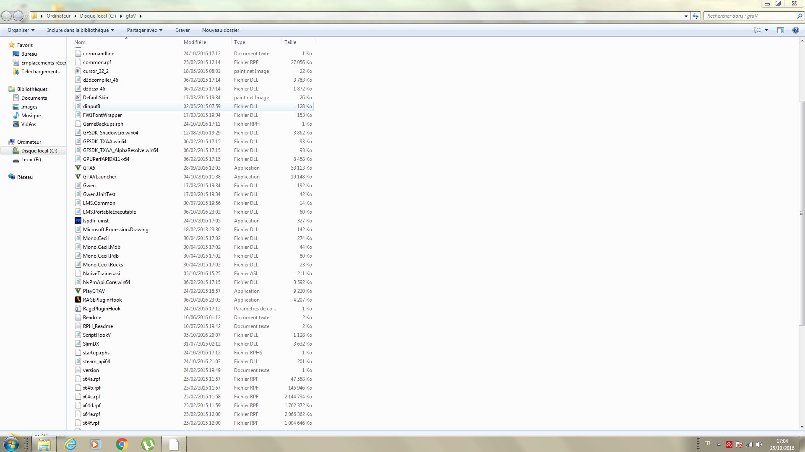Click in the Rechercher dans : gtaV field
This screenshot has height=452, width=805.
(x=750, y=16)
